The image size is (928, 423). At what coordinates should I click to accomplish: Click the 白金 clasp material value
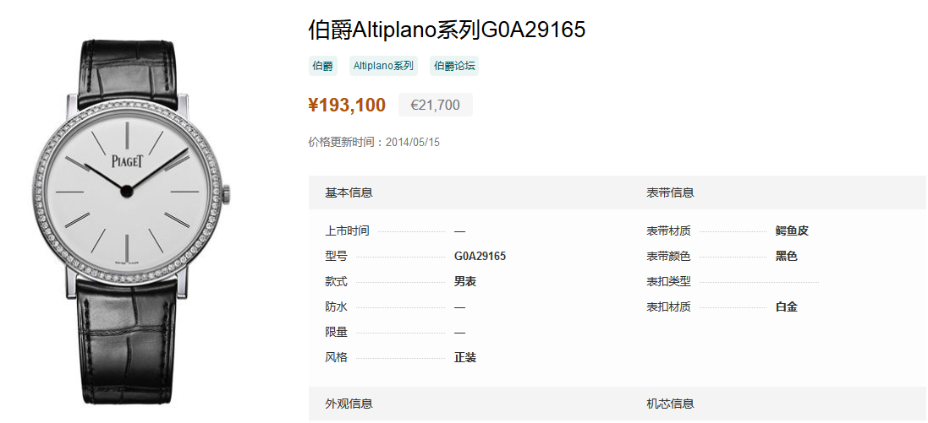(x=787, y=307)
